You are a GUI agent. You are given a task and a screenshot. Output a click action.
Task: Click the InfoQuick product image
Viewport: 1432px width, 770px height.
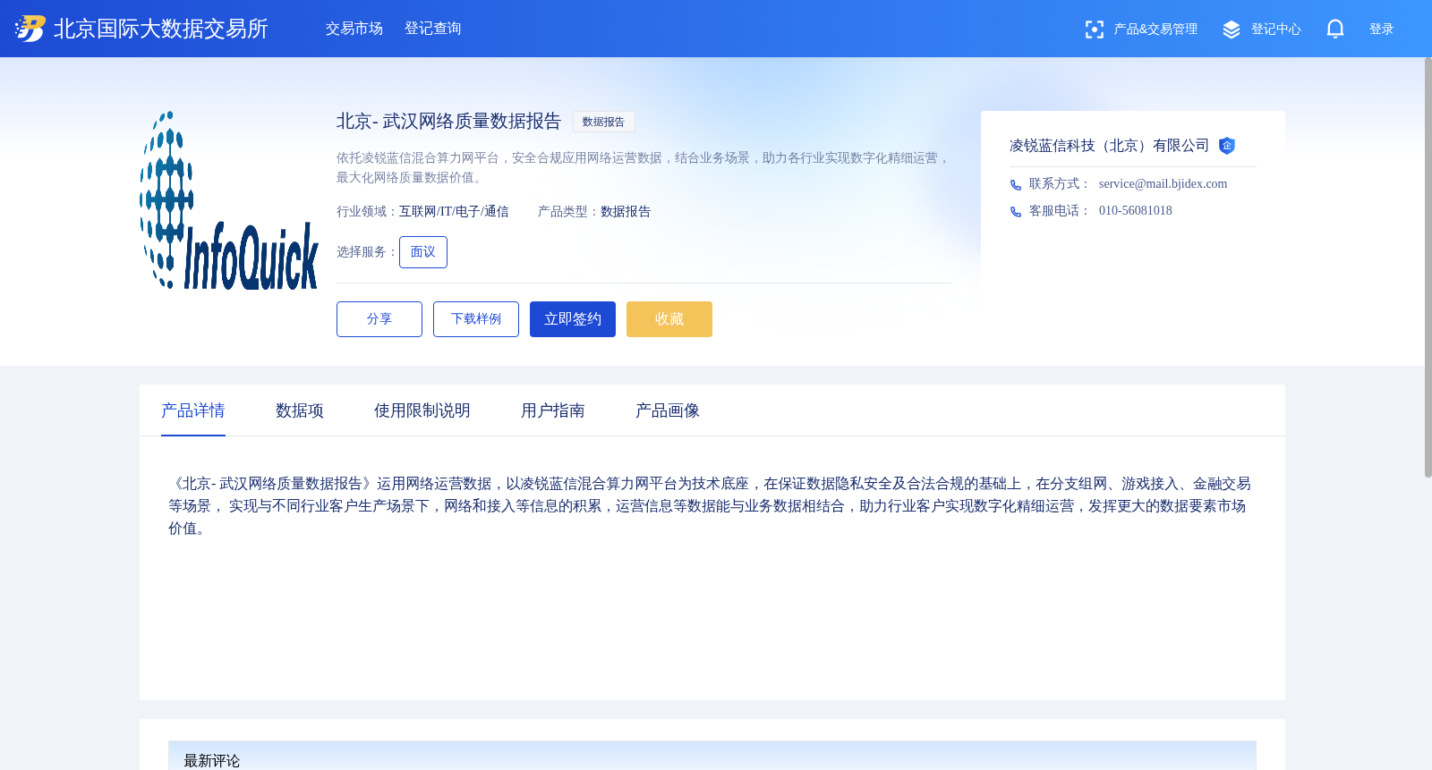click(x=229, y=200)
